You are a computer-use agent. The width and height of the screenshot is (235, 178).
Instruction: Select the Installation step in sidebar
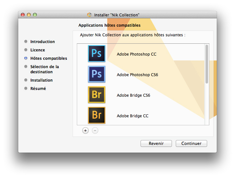42,80
